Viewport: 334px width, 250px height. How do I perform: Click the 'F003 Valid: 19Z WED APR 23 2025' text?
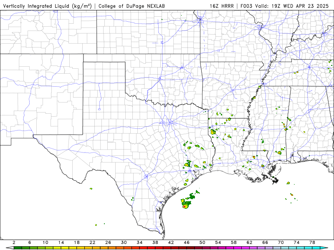point(284,6)
